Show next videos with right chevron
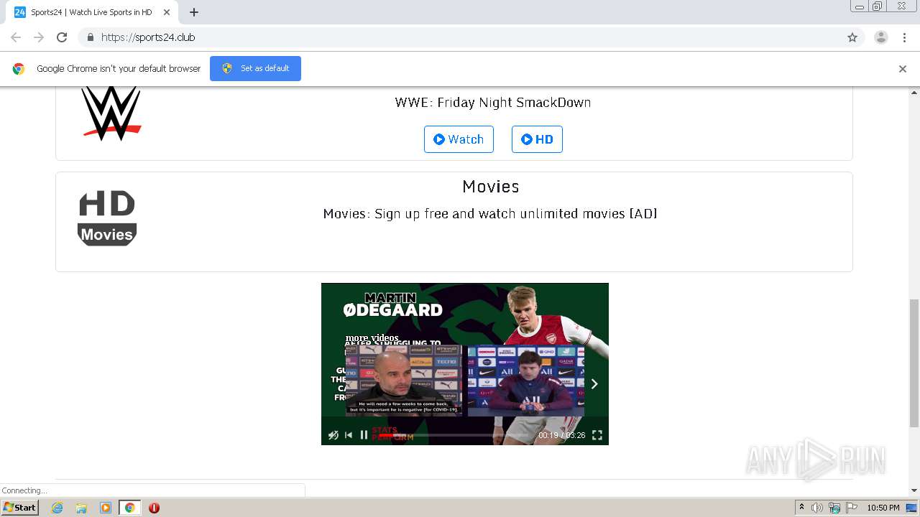Screen dimensions: 920x517 [x=594, y=384]
